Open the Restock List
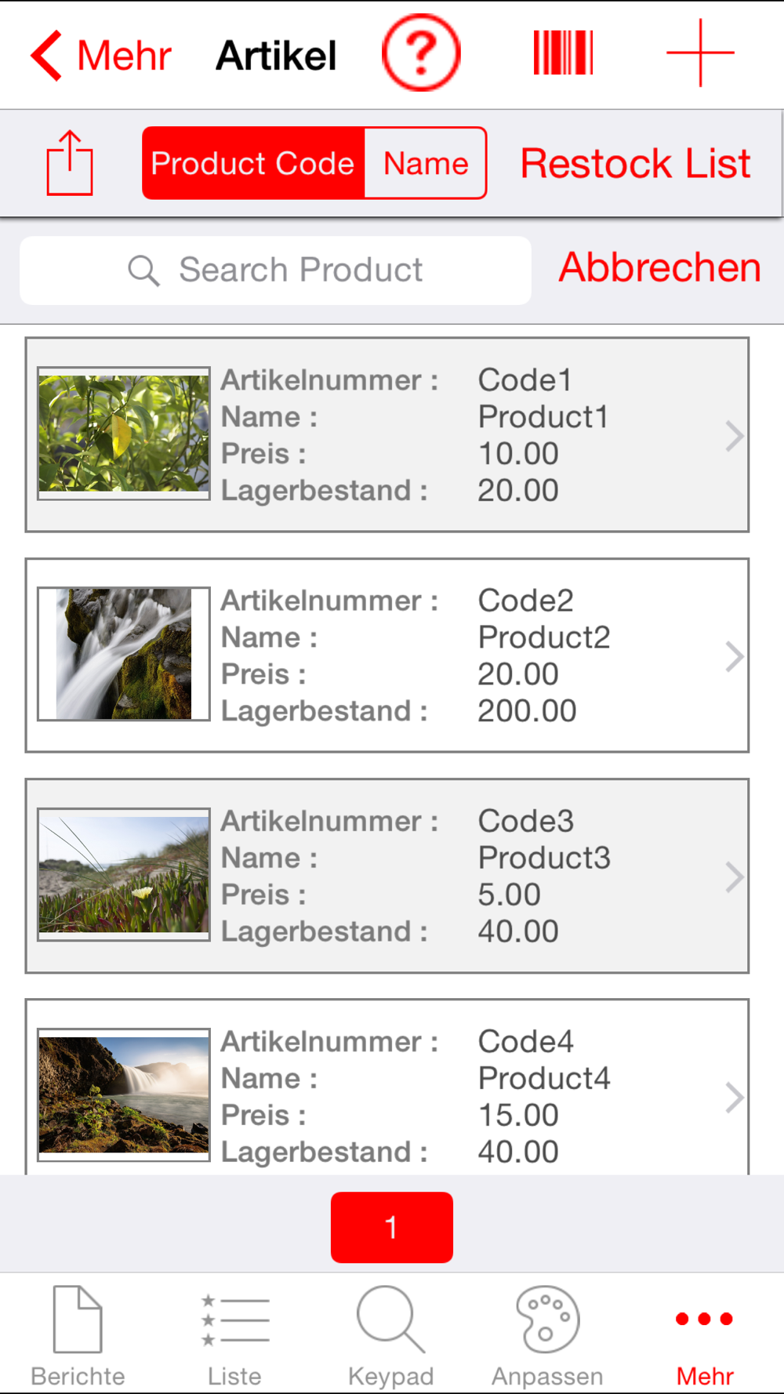This screenshot has width=784, height=1394. [635, 163]
